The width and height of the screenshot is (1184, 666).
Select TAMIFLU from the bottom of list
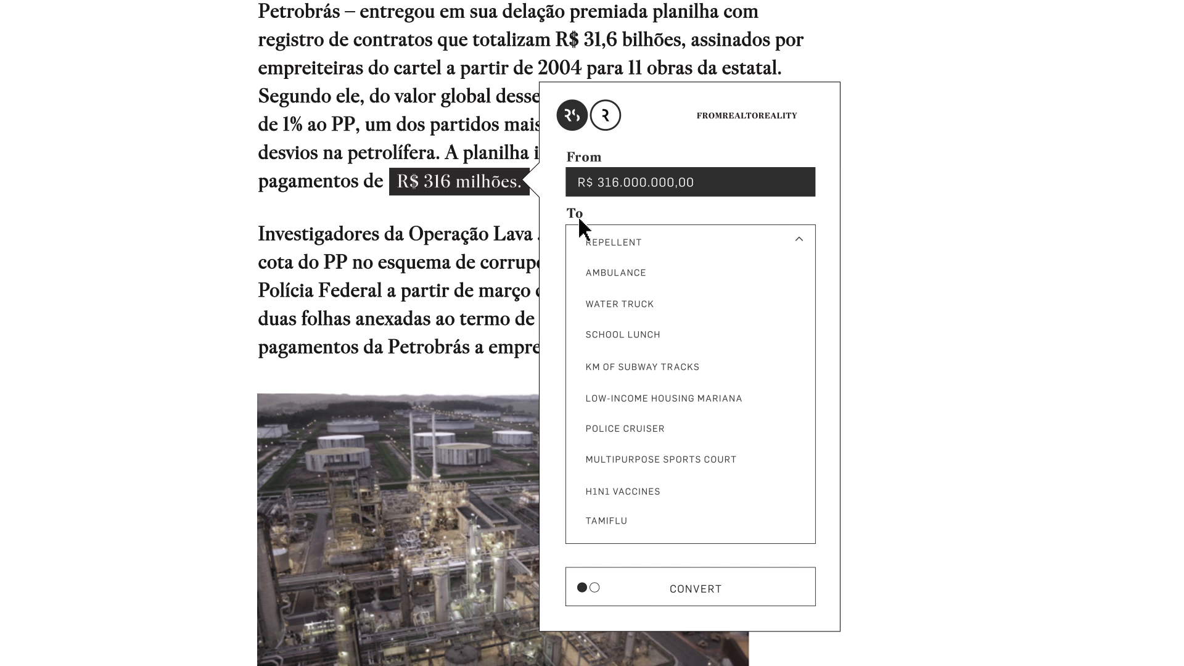coord(607,520)
